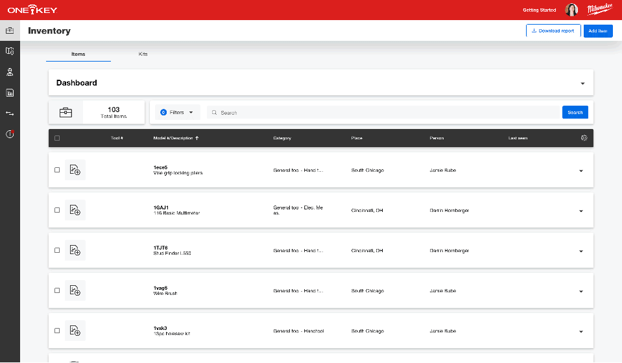Select the 1GAJ1 Basic Multimeter checkbox
The image size is (622, 363).
coord(57,210)
